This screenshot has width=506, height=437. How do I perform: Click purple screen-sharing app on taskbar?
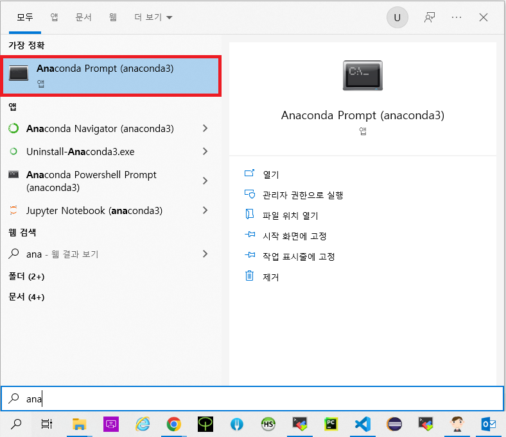[111, 424]
